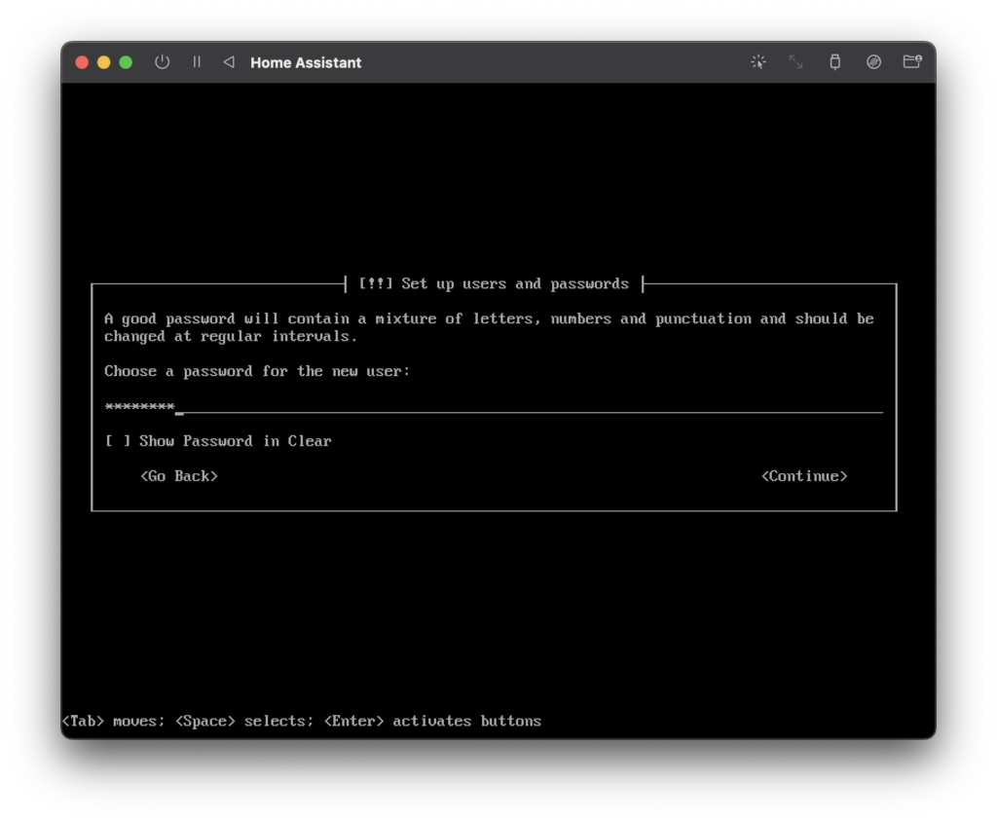Screen dimensions: 997x820
Task: Close the Home Assistant VM window
Action: (x=82, y=62)
